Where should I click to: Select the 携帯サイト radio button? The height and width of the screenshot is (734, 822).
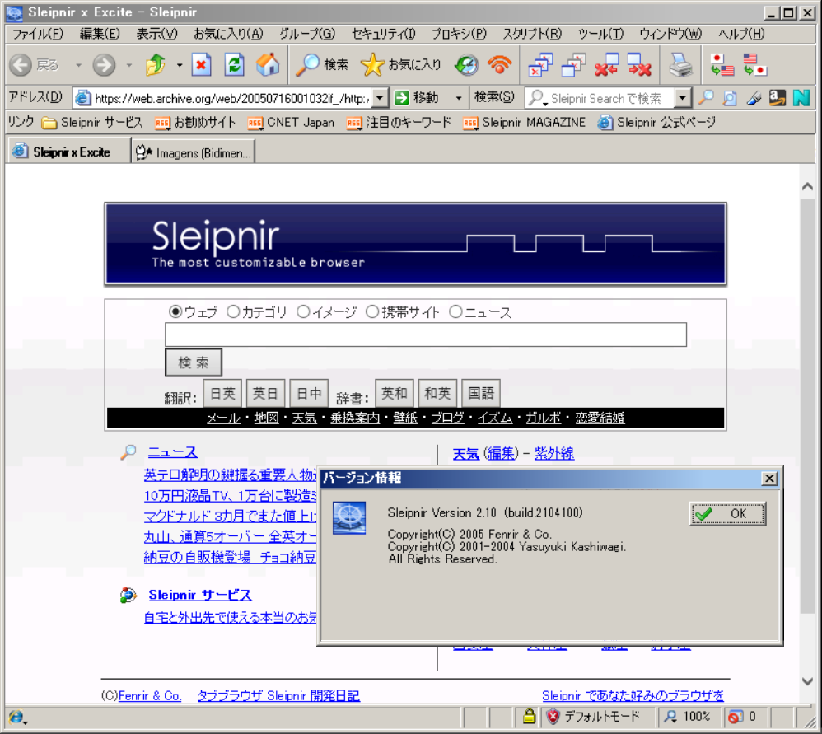tap(372, 312)
